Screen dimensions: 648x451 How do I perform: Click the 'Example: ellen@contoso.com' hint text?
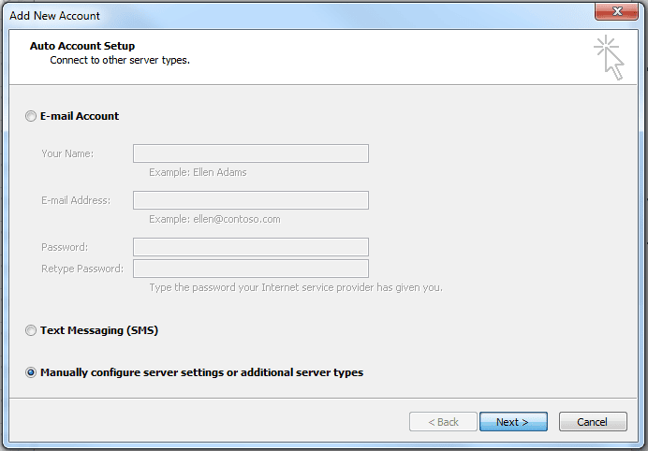[214, 219]
